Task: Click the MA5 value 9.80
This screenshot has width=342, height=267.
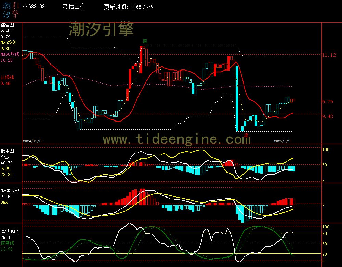Action: pos(5,49)
